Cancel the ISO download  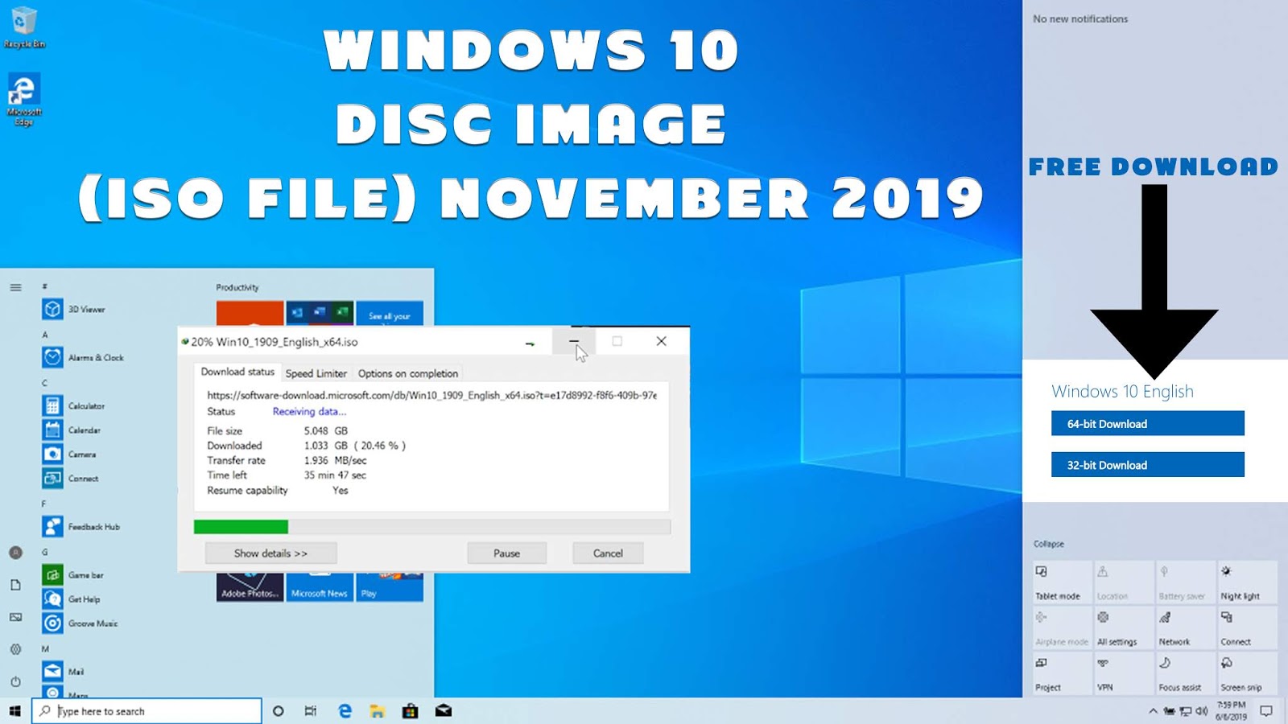coord(609,553)
